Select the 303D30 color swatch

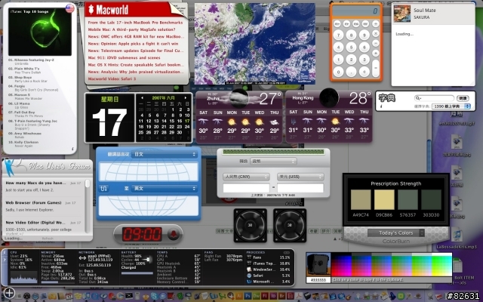pos(431,199)
